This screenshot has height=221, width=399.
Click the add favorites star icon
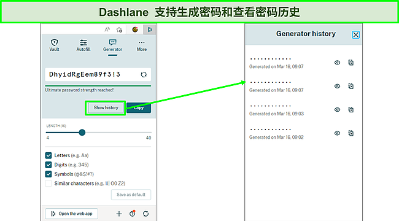tap(119, 30)
